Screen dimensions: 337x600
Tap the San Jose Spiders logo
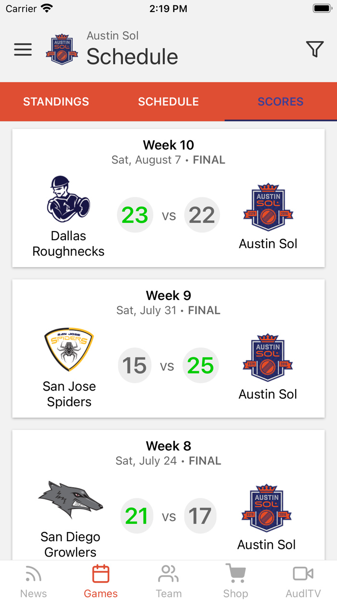coord(69,350)
